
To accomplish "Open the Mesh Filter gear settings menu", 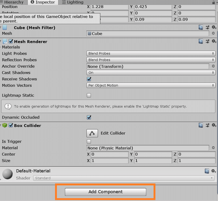I will (x=214, y=27).
